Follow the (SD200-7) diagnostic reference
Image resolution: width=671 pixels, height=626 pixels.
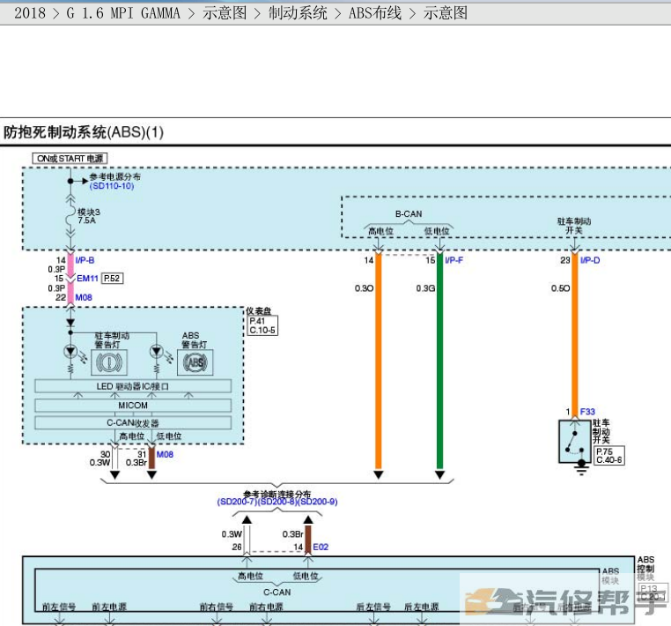tap(237, 502)
